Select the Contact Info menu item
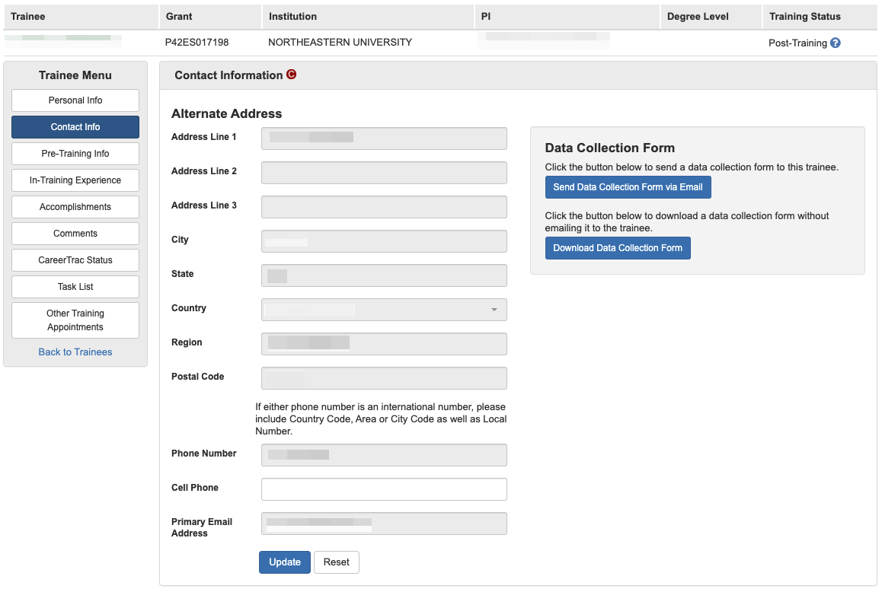 (75, 127)
